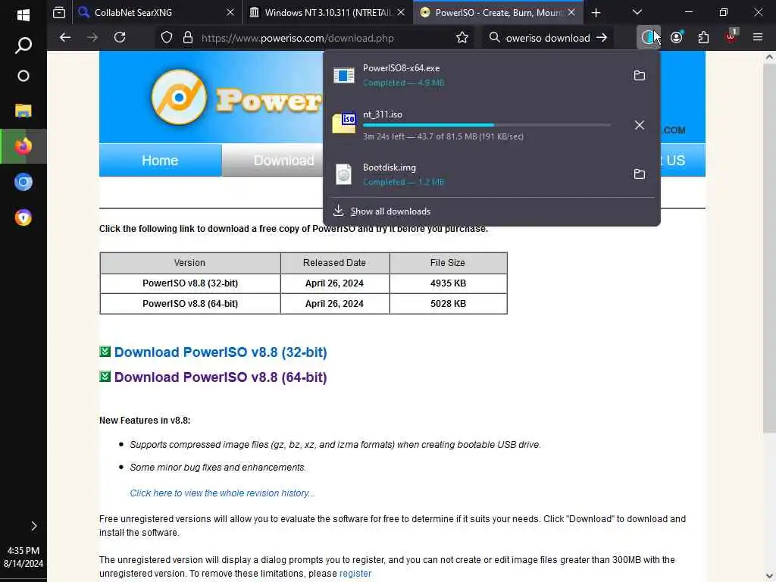776x582 pixels.
Task: Download PowerISO v8.8 64-bit link
Action: tap(221, 377)
